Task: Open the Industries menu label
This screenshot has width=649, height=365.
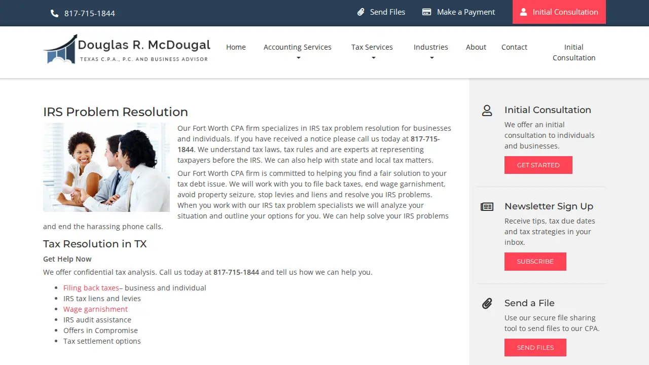Action: point(431,47)
